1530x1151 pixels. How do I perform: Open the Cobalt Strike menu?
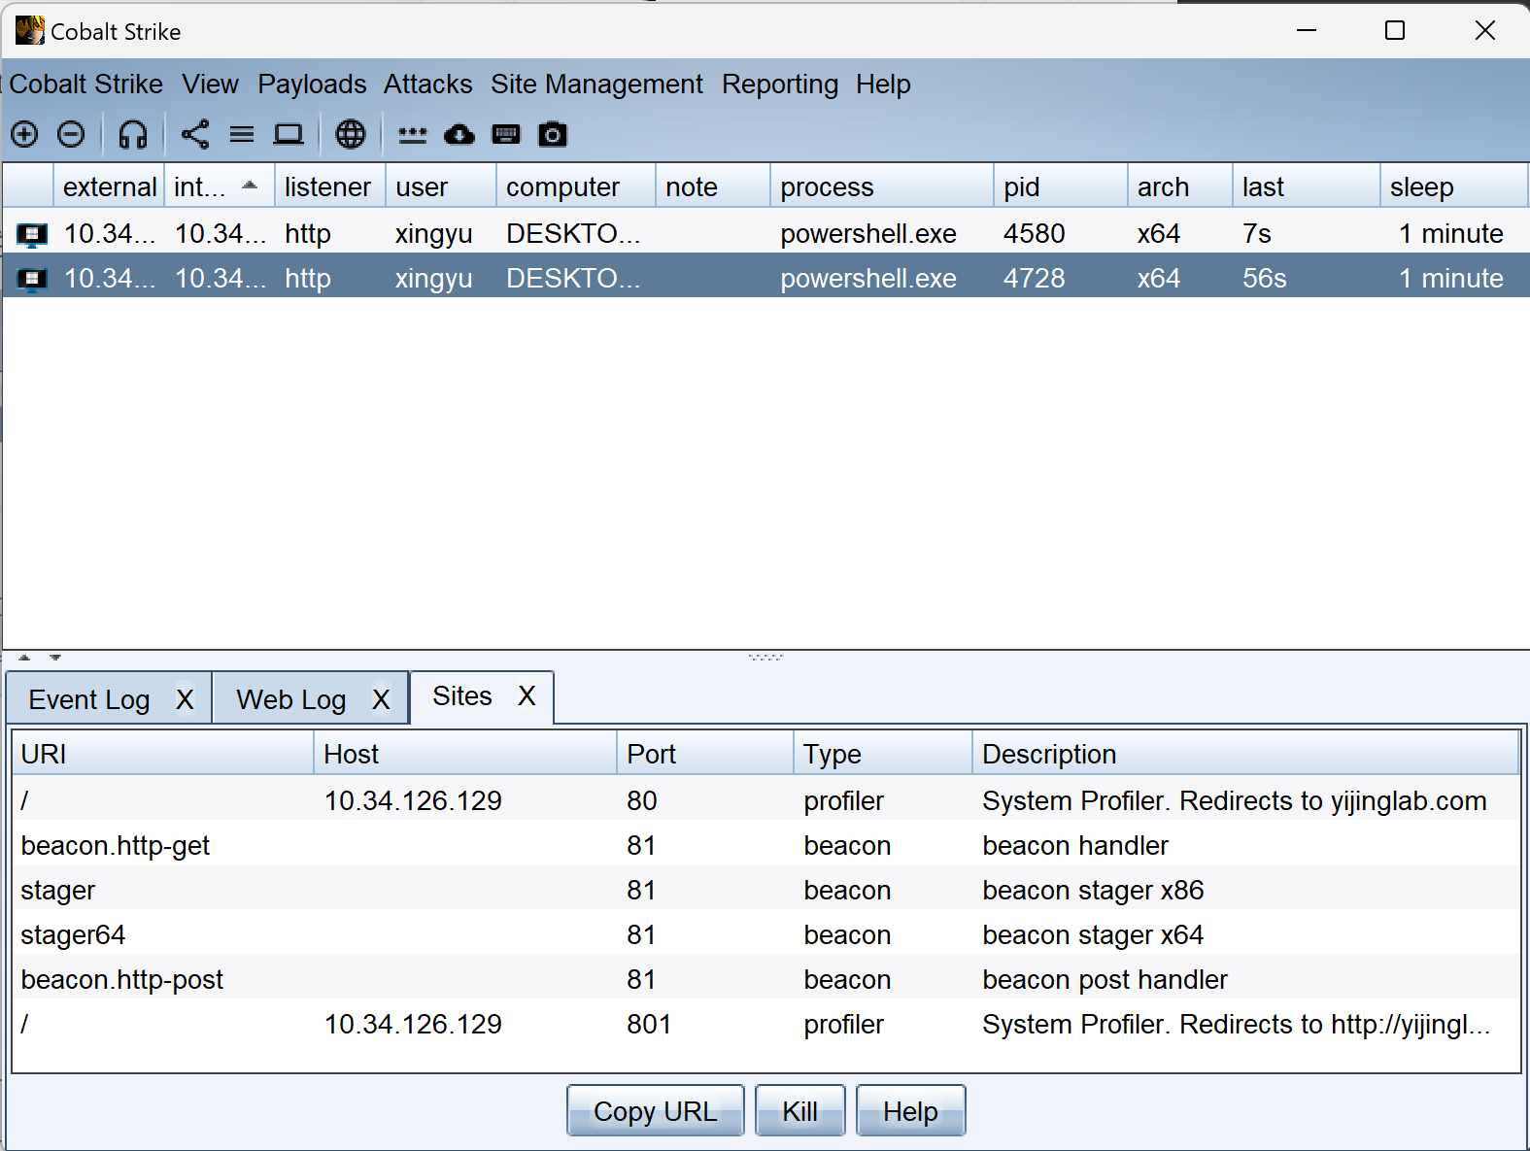point(85,85)
